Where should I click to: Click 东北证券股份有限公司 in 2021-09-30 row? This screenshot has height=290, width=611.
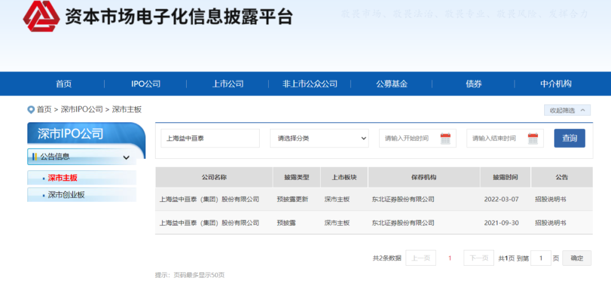403,223
